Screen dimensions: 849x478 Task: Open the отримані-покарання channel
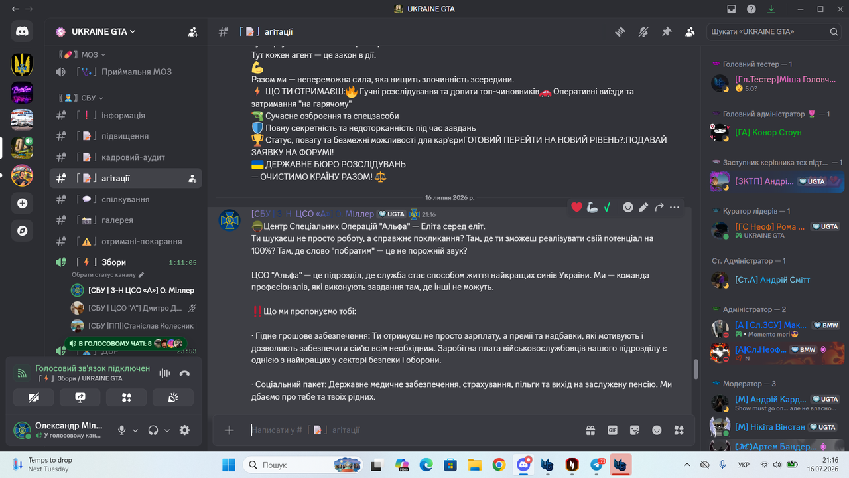(x=126, y=242)
